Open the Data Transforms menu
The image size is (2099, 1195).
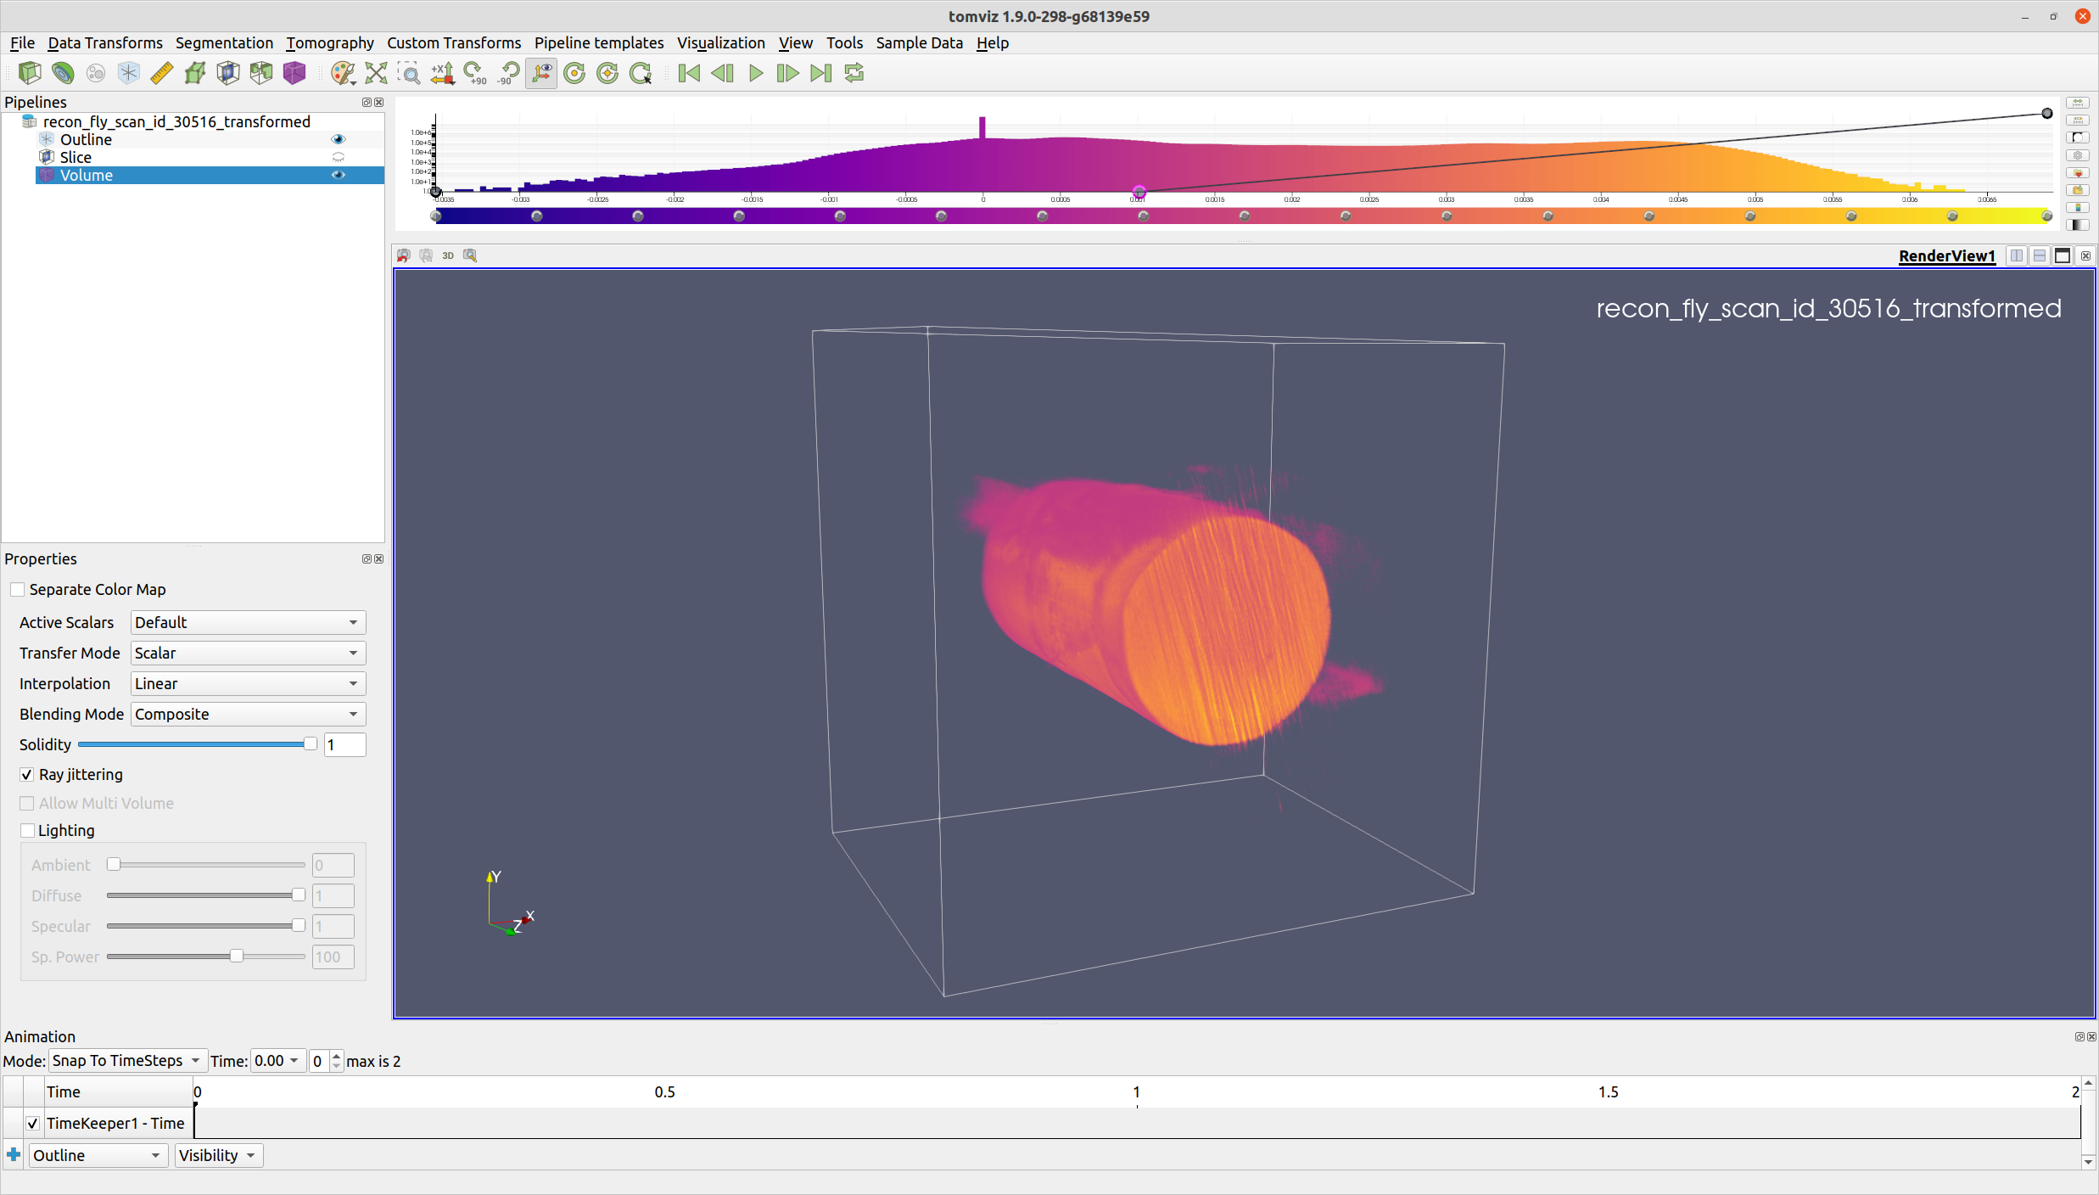click(x=104, y=42)
